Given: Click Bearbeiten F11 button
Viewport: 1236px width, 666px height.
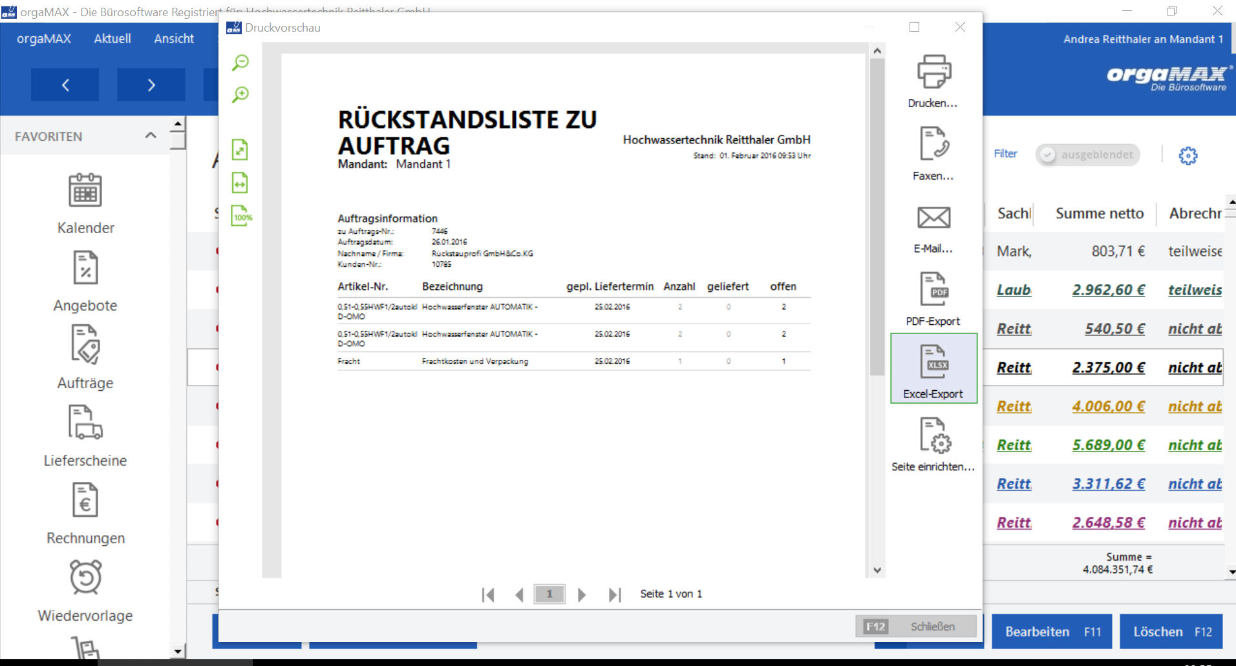Looking at the screenshot, I should coord(1052,632).
